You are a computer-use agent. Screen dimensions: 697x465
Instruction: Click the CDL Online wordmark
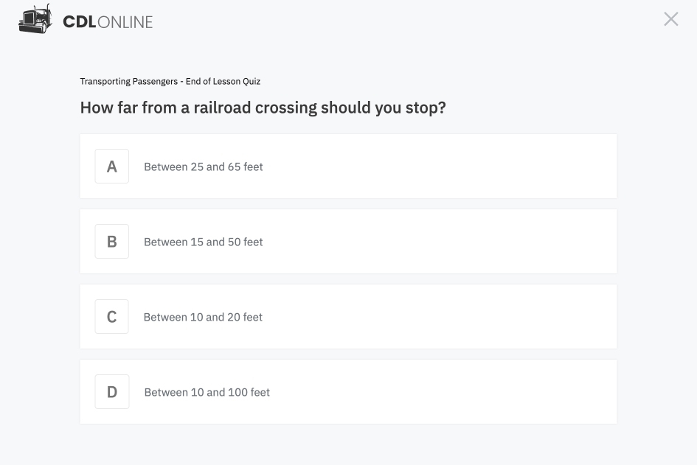(108, 22)
